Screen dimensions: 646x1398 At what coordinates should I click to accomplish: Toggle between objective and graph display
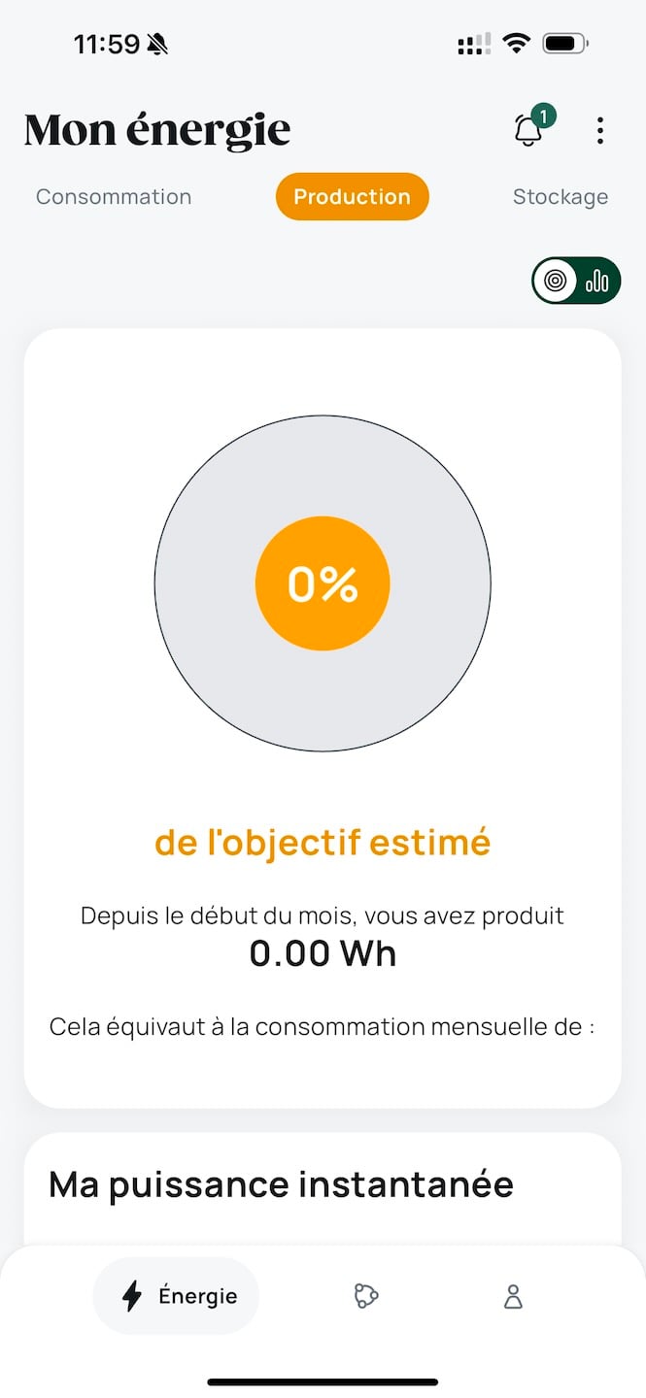[x=577, y=281]
